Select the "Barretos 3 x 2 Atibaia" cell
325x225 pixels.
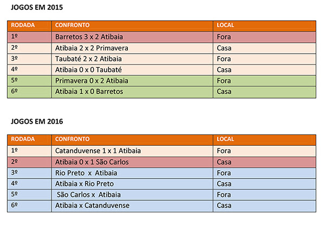tap(89, 37)
